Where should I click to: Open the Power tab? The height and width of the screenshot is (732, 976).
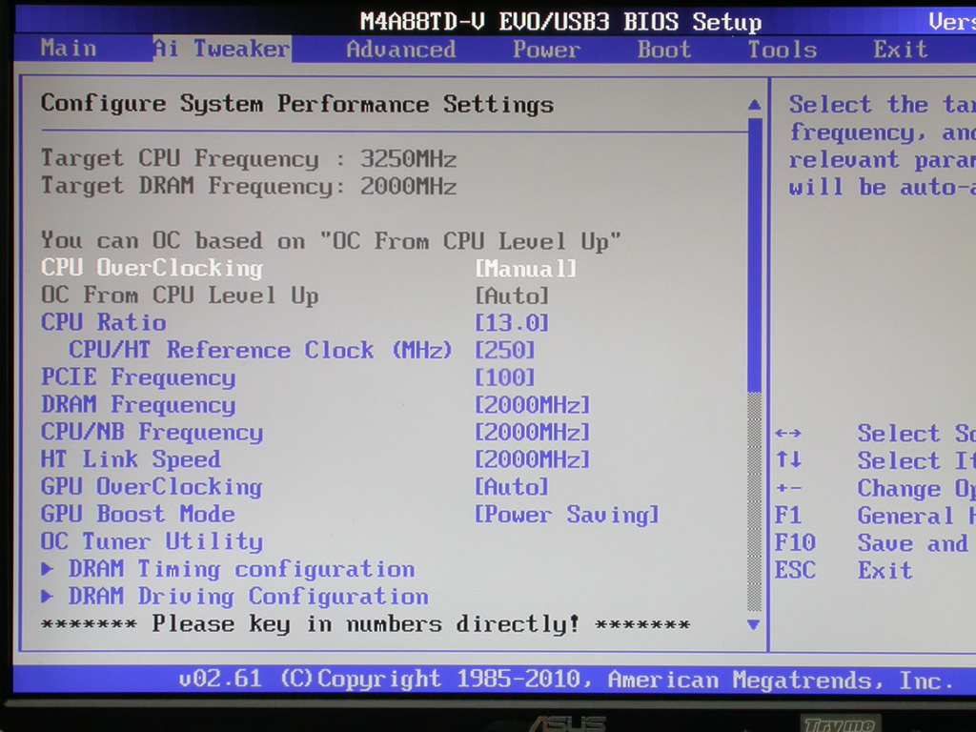coord(546,50)
